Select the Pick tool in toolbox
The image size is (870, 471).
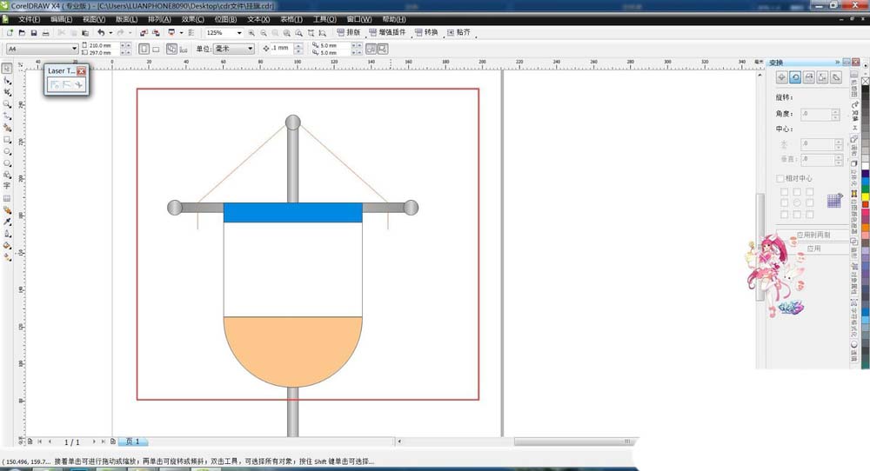click(x=7, y=68)
